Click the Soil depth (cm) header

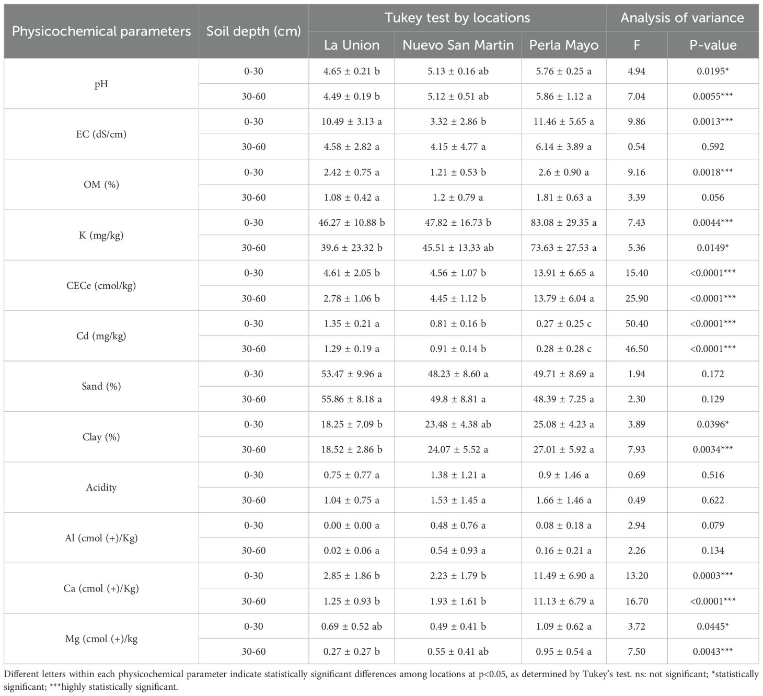coord(253,31)
